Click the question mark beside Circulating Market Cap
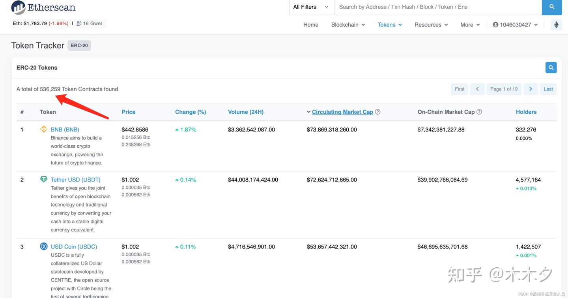This screenshot has width=568, height=298. 377,111
